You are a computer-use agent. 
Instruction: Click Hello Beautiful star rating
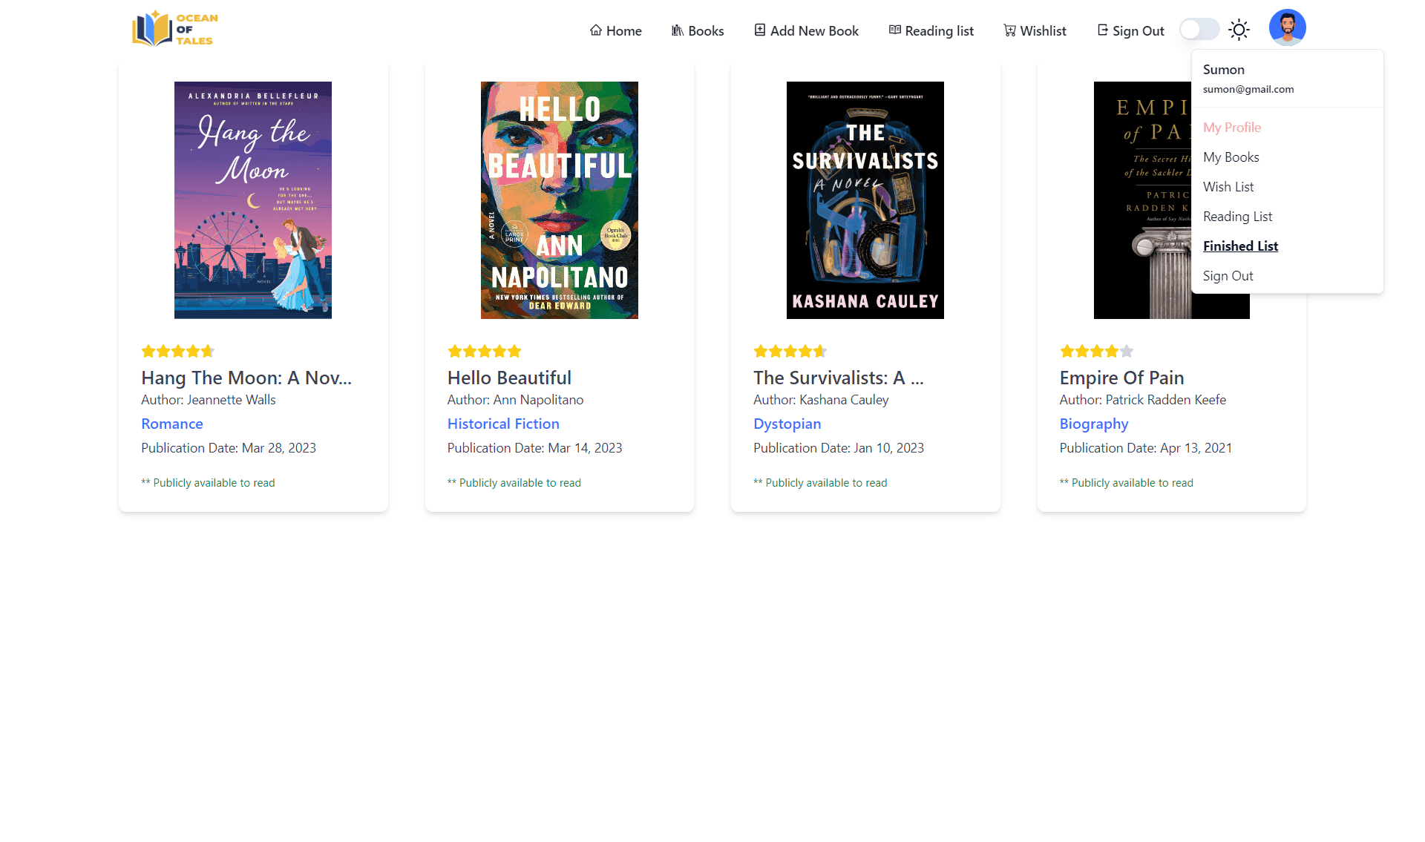(484, 352)
